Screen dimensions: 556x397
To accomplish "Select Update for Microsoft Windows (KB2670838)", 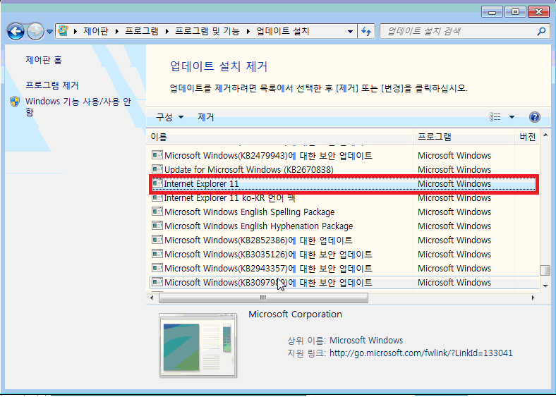I will 343,170.
